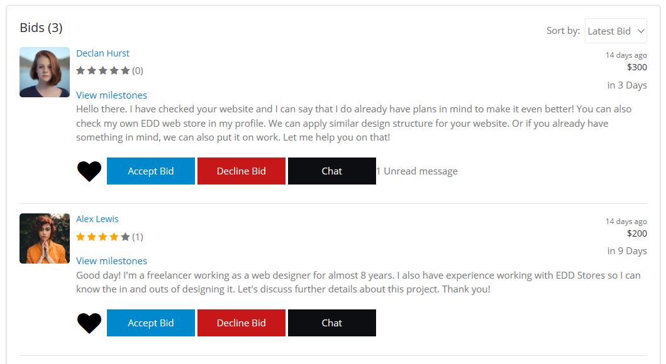Click Declan Hurst's profile photo
The width and height of the screenshot is (666, 364).
(45, 72)
